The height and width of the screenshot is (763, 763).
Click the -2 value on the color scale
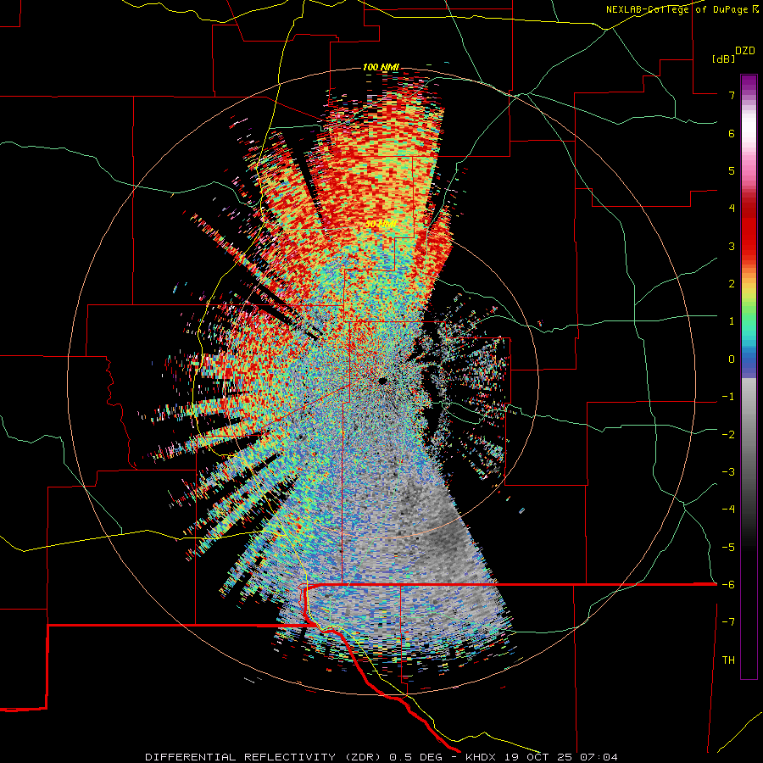728,434
